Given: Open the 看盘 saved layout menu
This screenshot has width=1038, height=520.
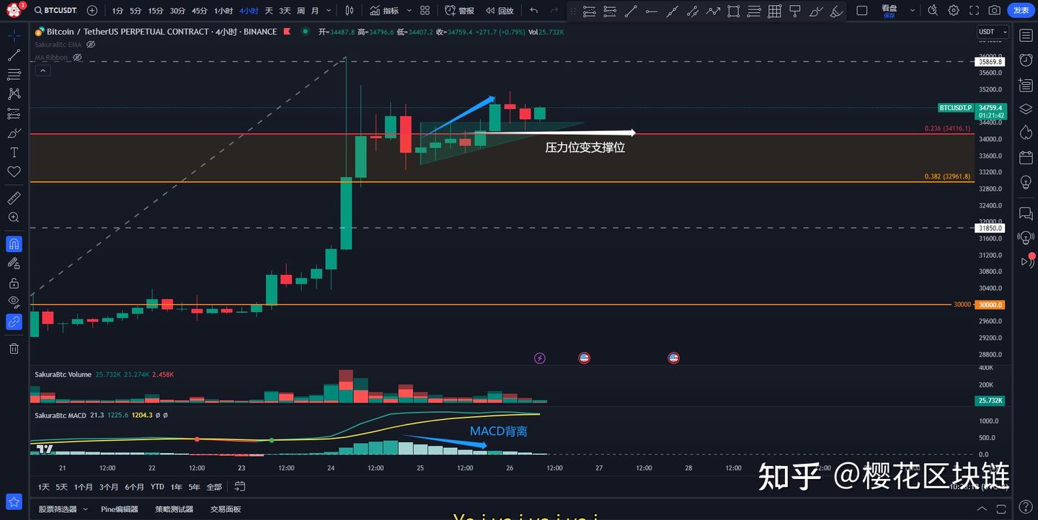Looking at the screenshot, I should (x=890, y=11).
